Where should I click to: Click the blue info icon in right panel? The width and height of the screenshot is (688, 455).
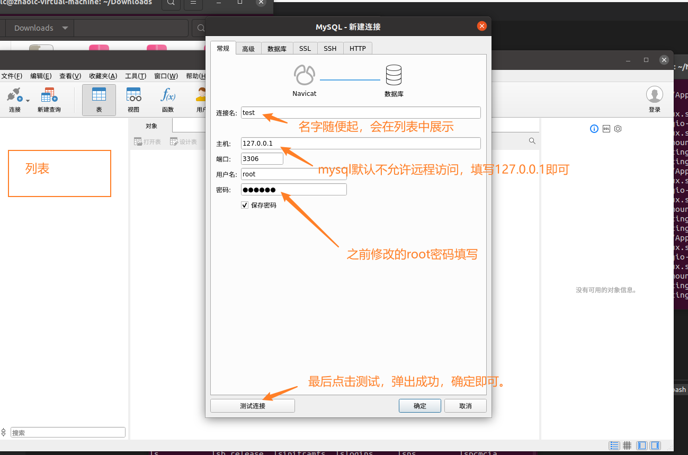(x=594, y=129)
